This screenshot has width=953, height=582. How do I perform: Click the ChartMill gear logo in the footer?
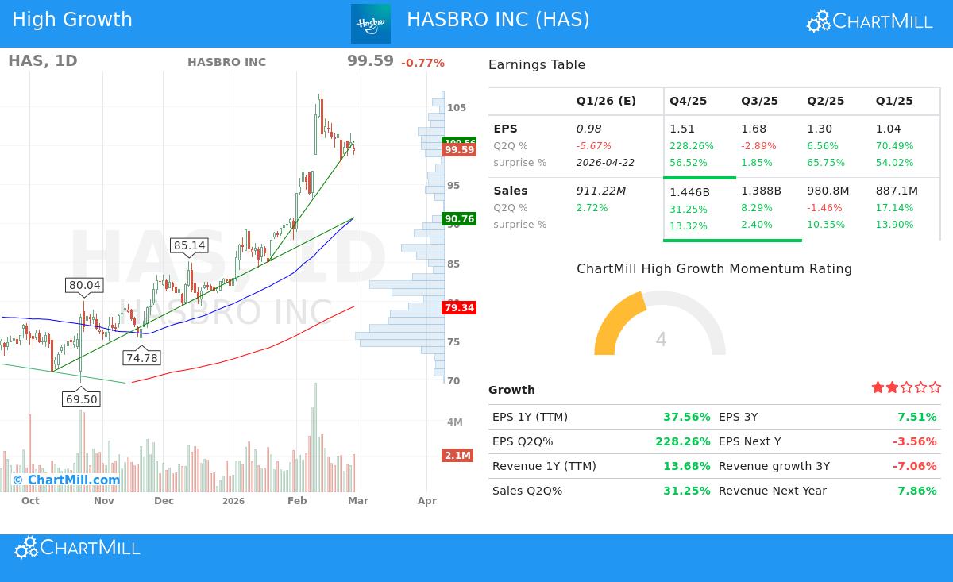coord(25,547)
